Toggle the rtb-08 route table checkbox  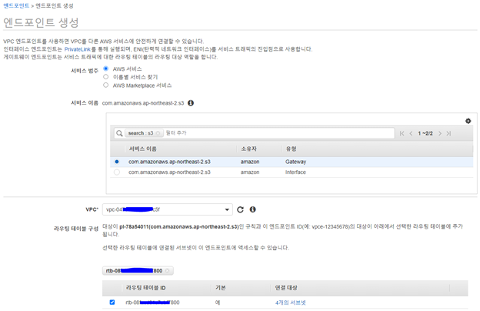(112, 303)
